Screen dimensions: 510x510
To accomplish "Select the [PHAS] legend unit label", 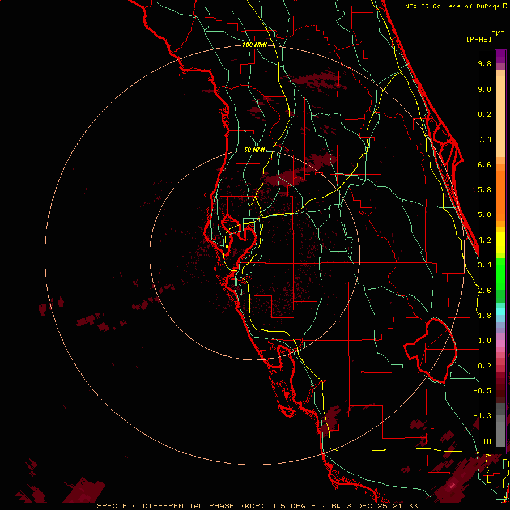I will pos(479,39).
